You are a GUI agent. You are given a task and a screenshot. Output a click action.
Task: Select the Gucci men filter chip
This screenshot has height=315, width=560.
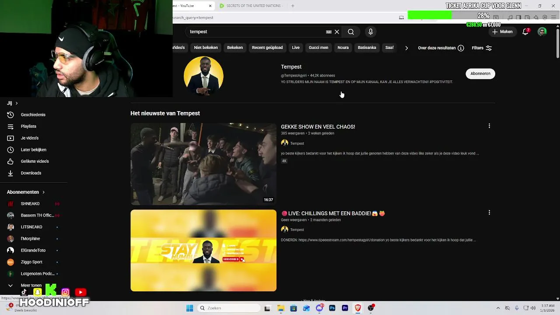point(318,48)
